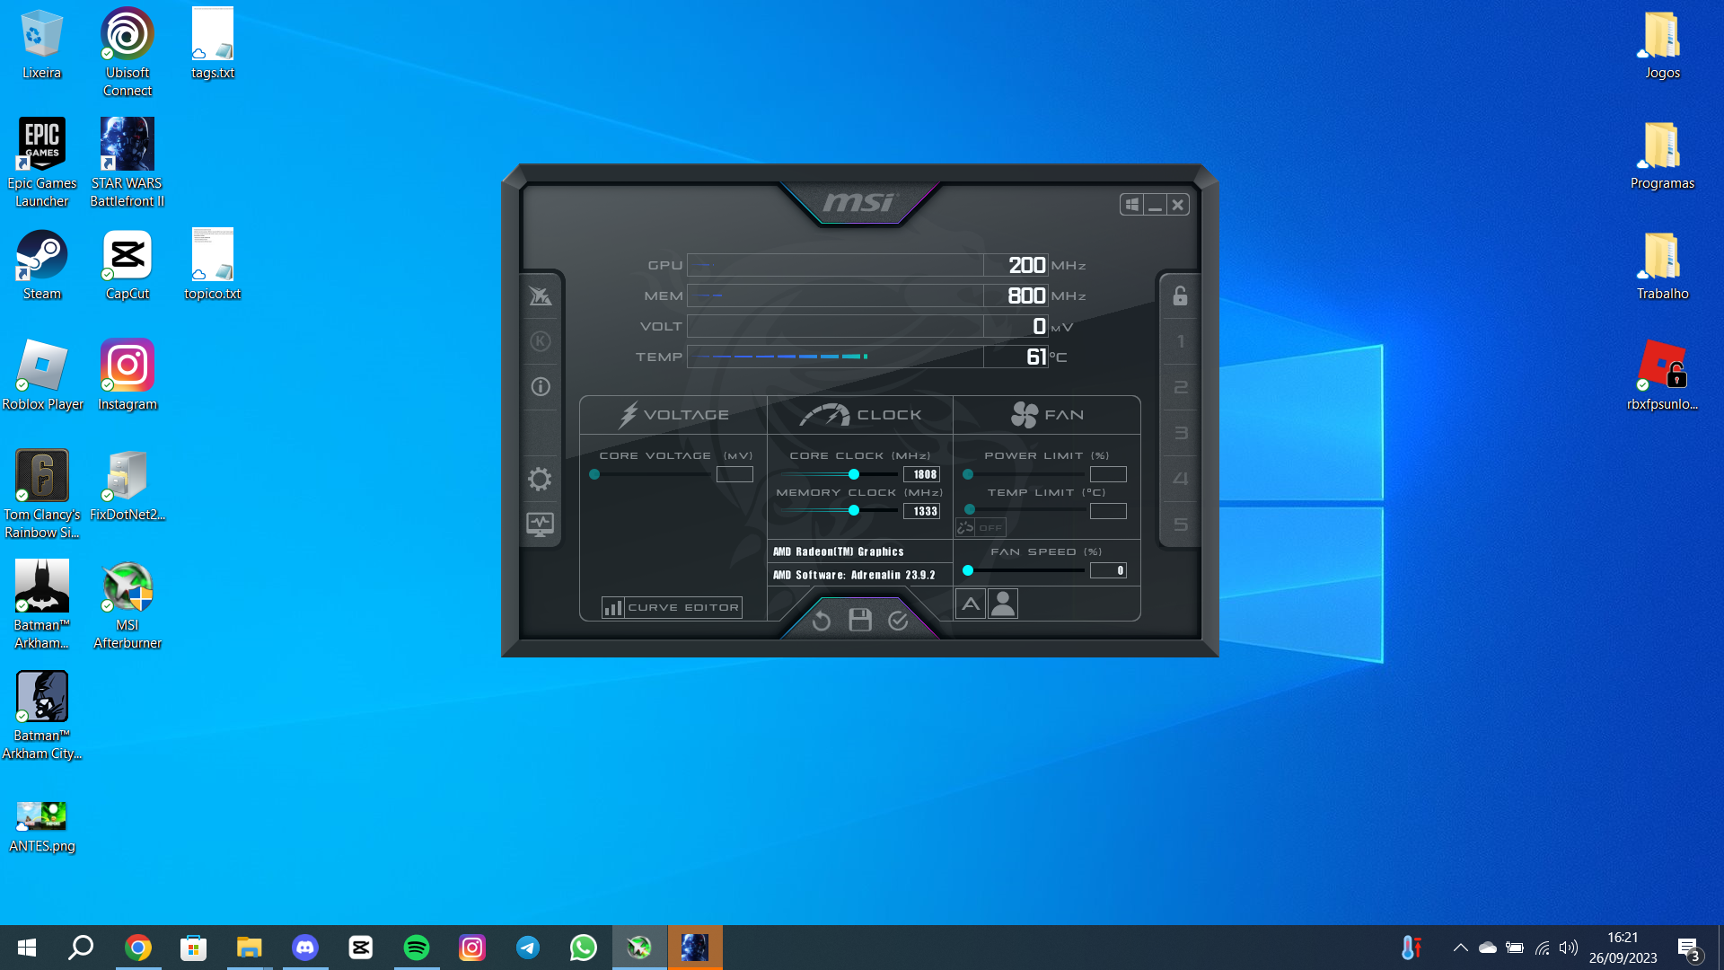Toggle the link power/temp limit OFF button
The image size is (1724, 970).
pyautogui.click(x=981, y=528)
